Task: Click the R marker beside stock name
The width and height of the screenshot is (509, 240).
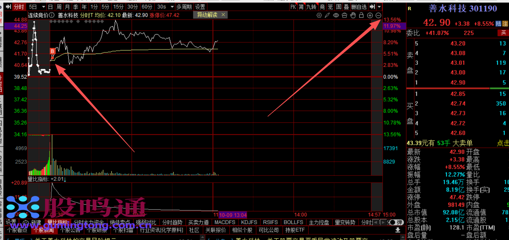Action: [x=409, y=9]
